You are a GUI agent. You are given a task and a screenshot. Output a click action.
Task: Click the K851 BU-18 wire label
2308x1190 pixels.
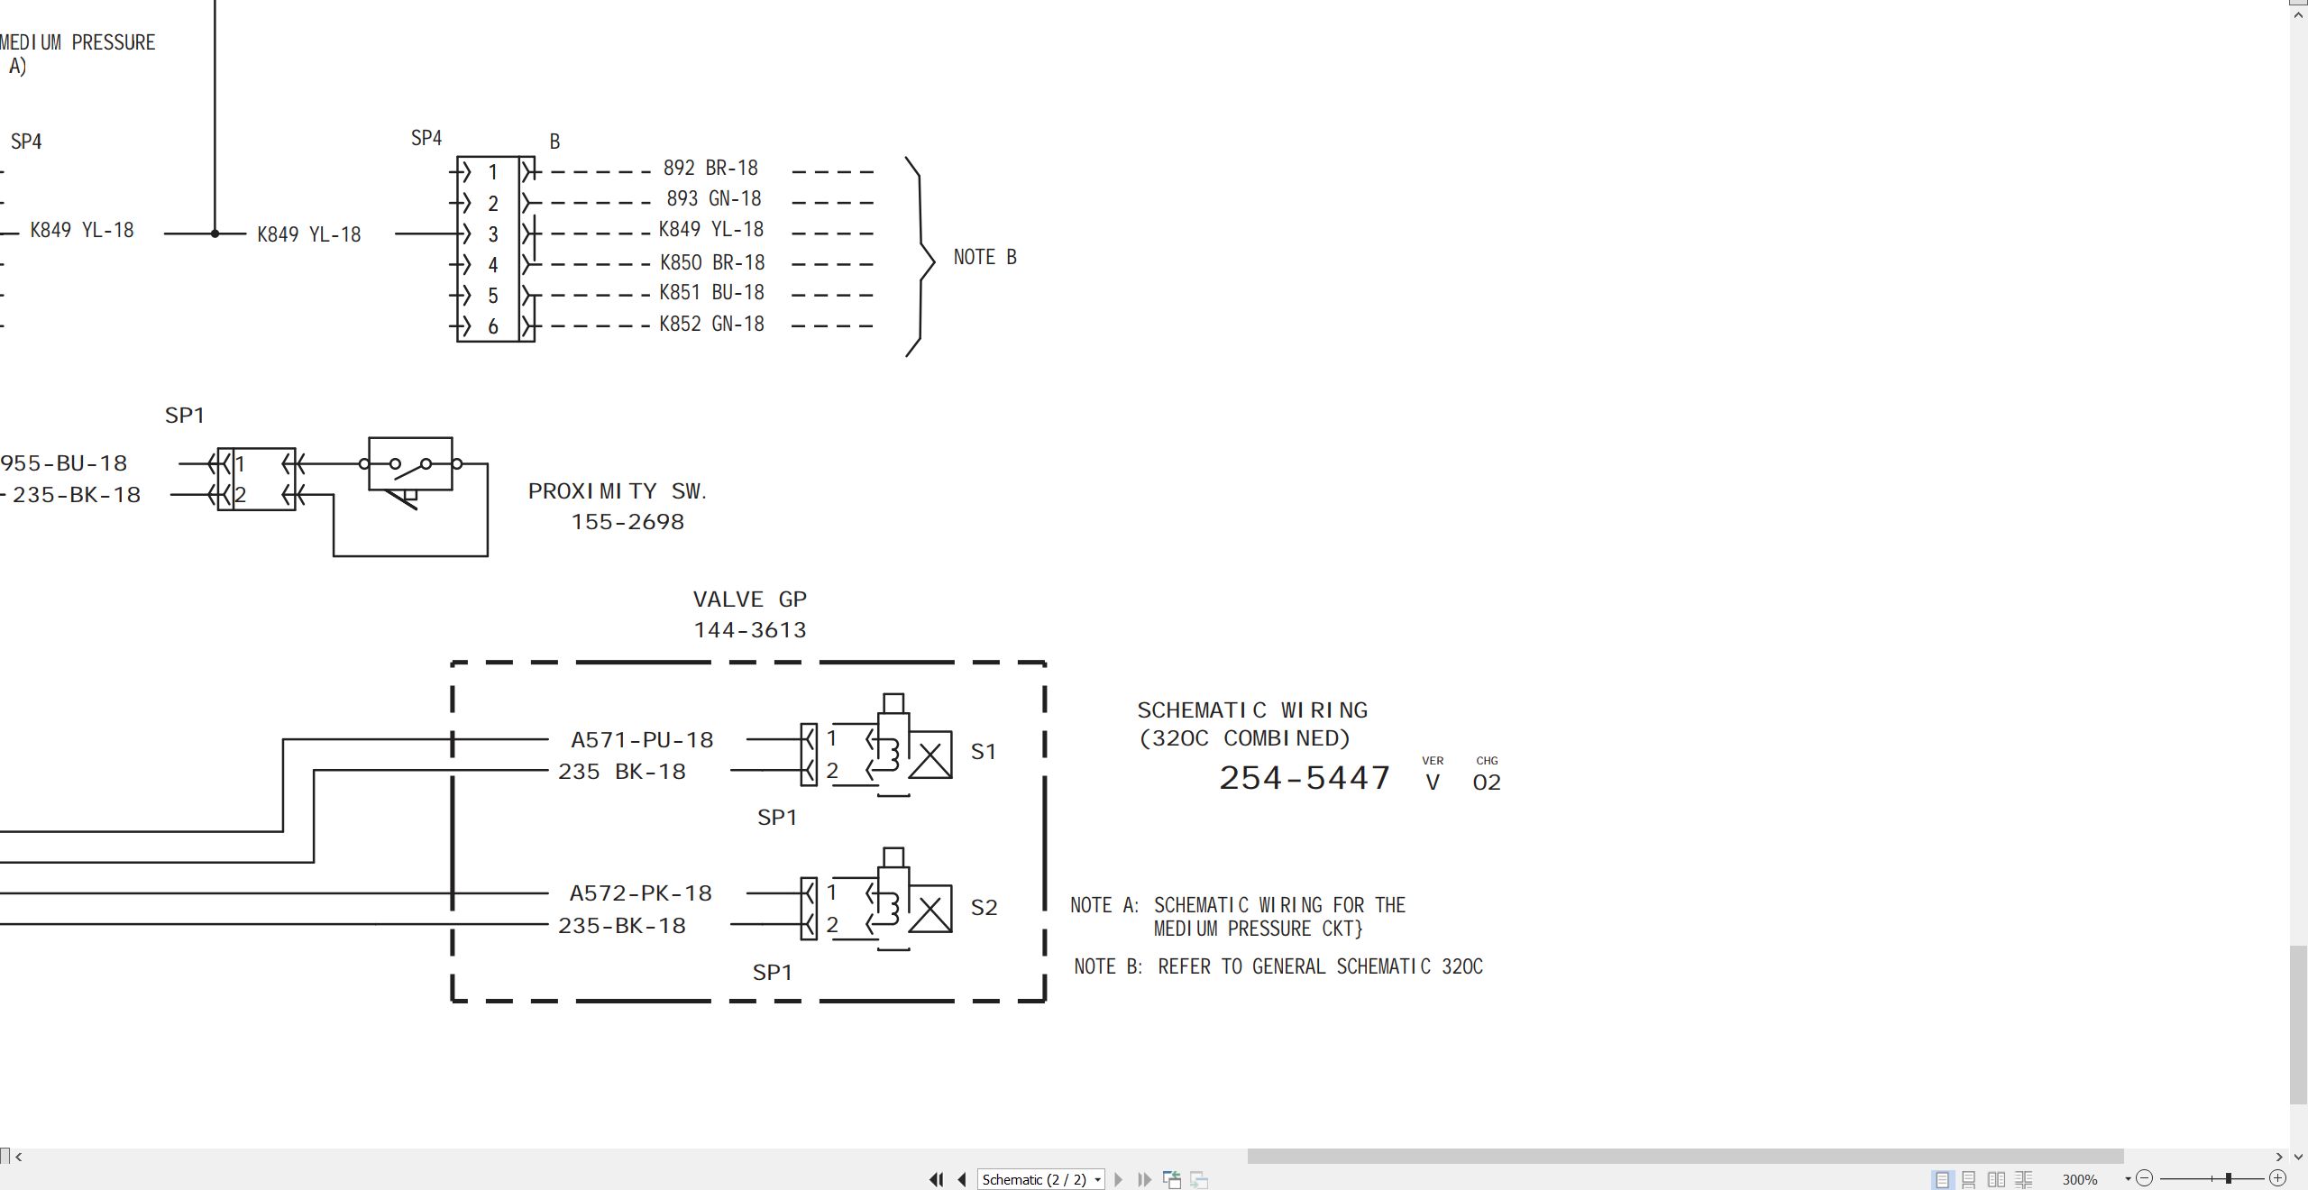[711, 293]
